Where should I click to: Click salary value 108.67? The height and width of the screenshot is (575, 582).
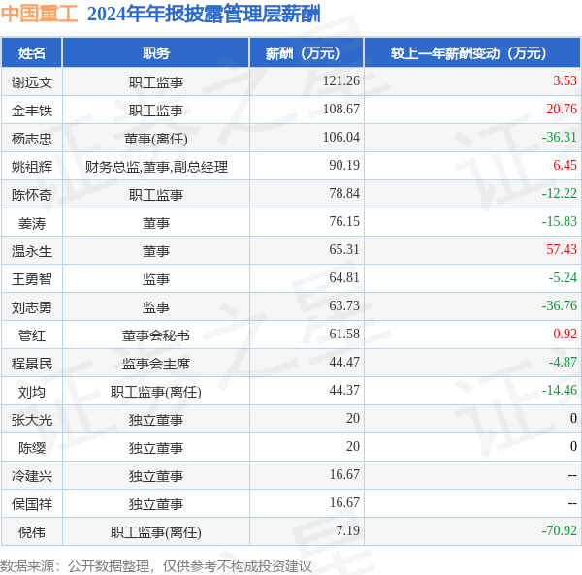tap(341, 109)
